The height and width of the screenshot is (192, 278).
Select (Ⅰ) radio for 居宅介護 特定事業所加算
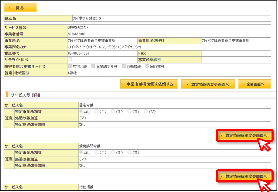[96, 111]
